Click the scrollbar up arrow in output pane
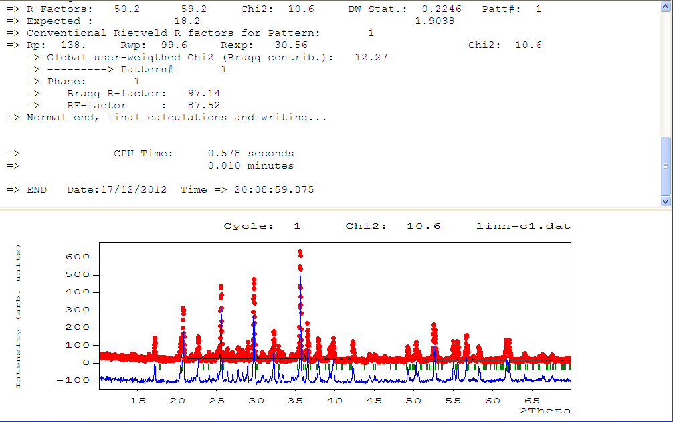The height and width of the screenshot is (422, 673). (x=665, y=7)
